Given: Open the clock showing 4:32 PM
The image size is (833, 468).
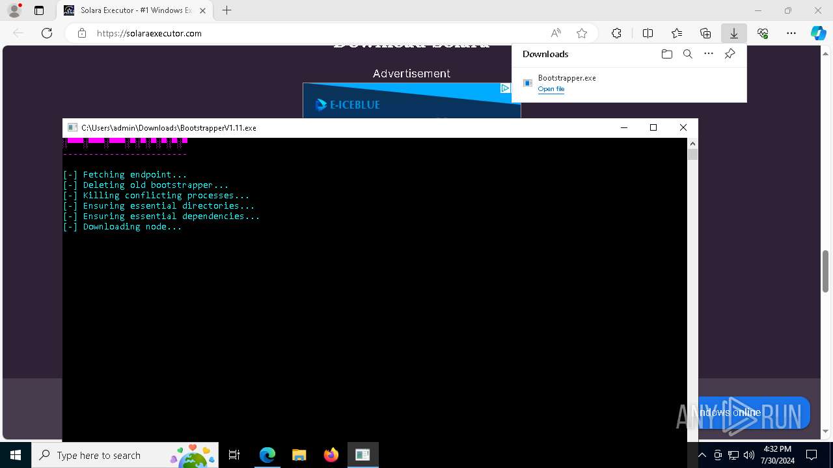Looking at the screenshot, I should 778,455.
